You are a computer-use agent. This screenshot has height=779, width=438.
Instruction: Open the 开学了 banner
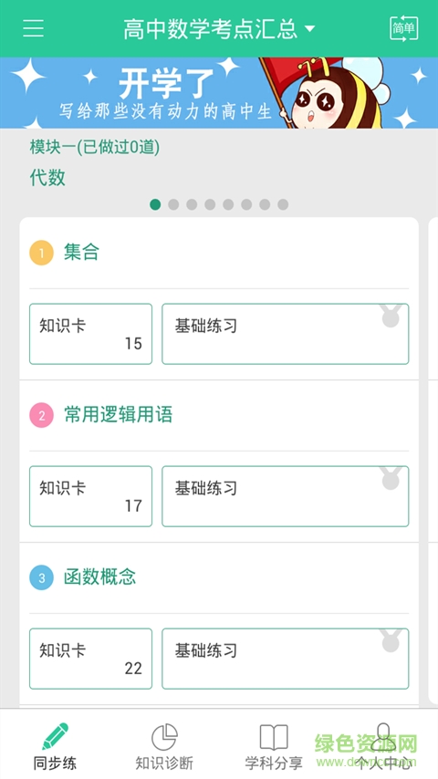point(219,93)
